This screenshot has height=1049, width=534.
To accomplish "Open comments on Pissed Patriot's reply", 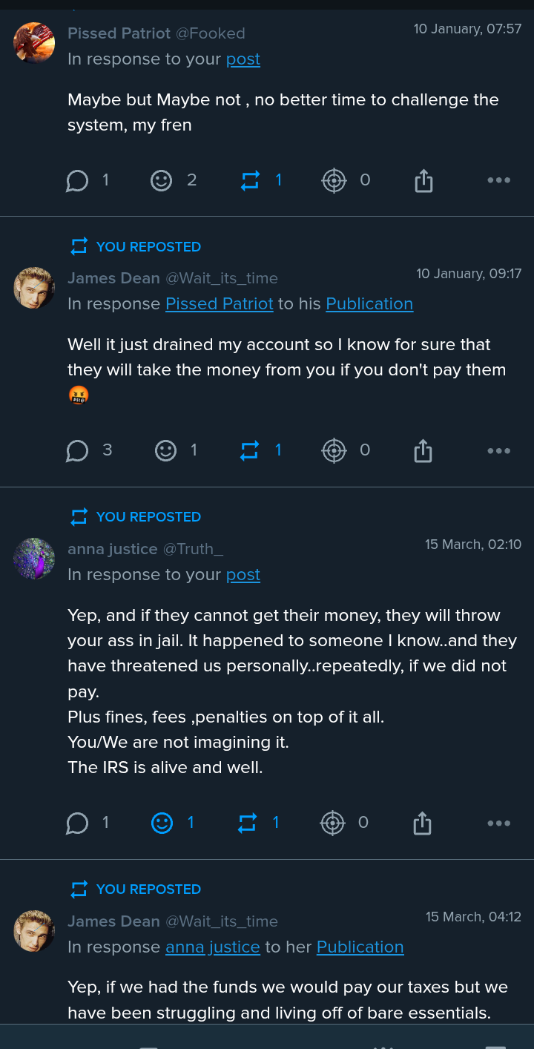I will pos(78,180).
